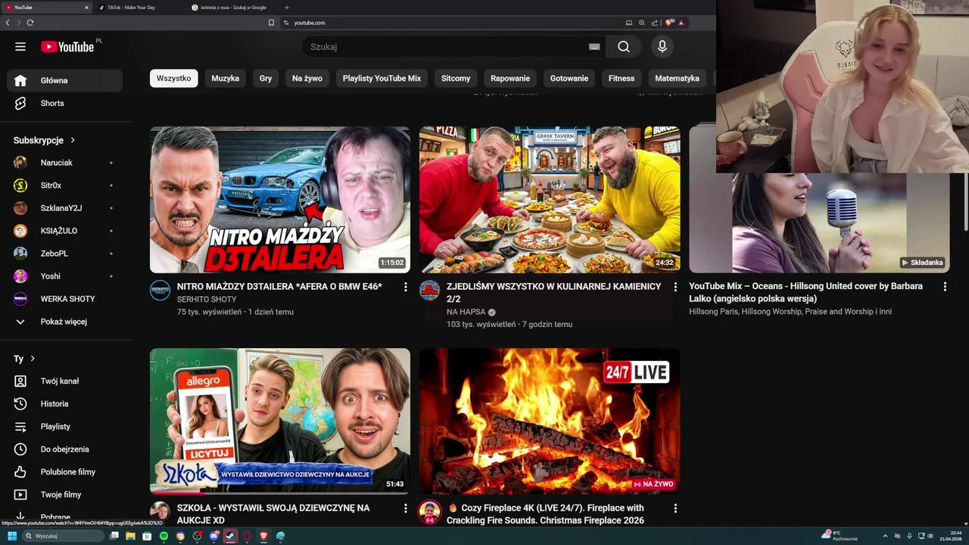Click the zoom magnifier icon in address bar

[642, 23]
